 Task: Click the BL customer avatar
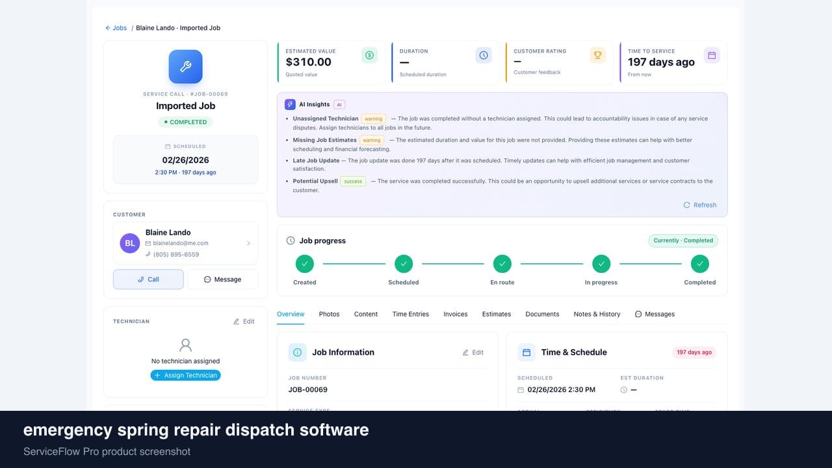pos(130,243)
